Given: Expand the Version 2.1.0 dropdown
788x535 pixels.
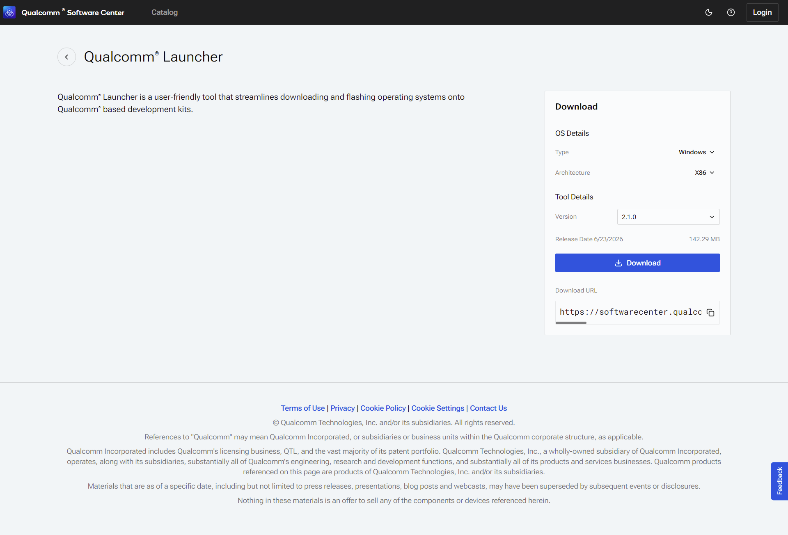Looking at the screenshot, I should click(668, 217).
